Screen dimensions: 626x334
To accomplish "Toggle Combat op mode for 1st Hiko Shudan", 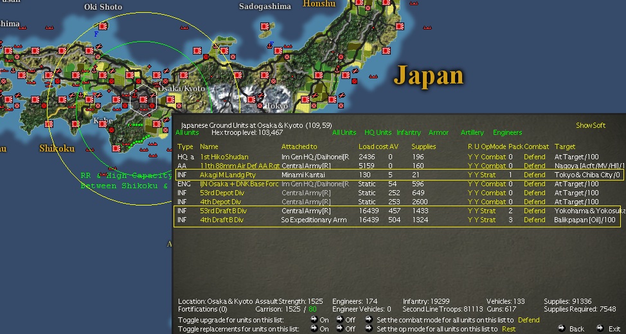I will (x=494, y=157).
